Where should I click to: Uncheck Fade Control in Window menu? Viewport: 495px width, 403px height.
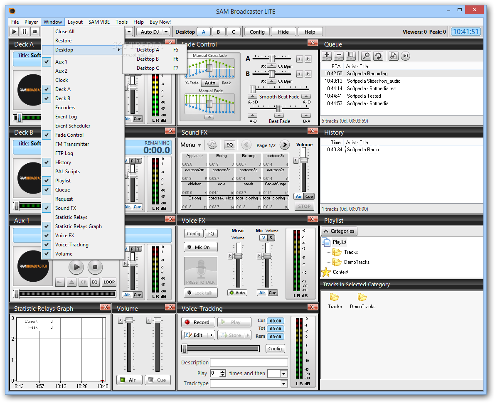(83, 135)
